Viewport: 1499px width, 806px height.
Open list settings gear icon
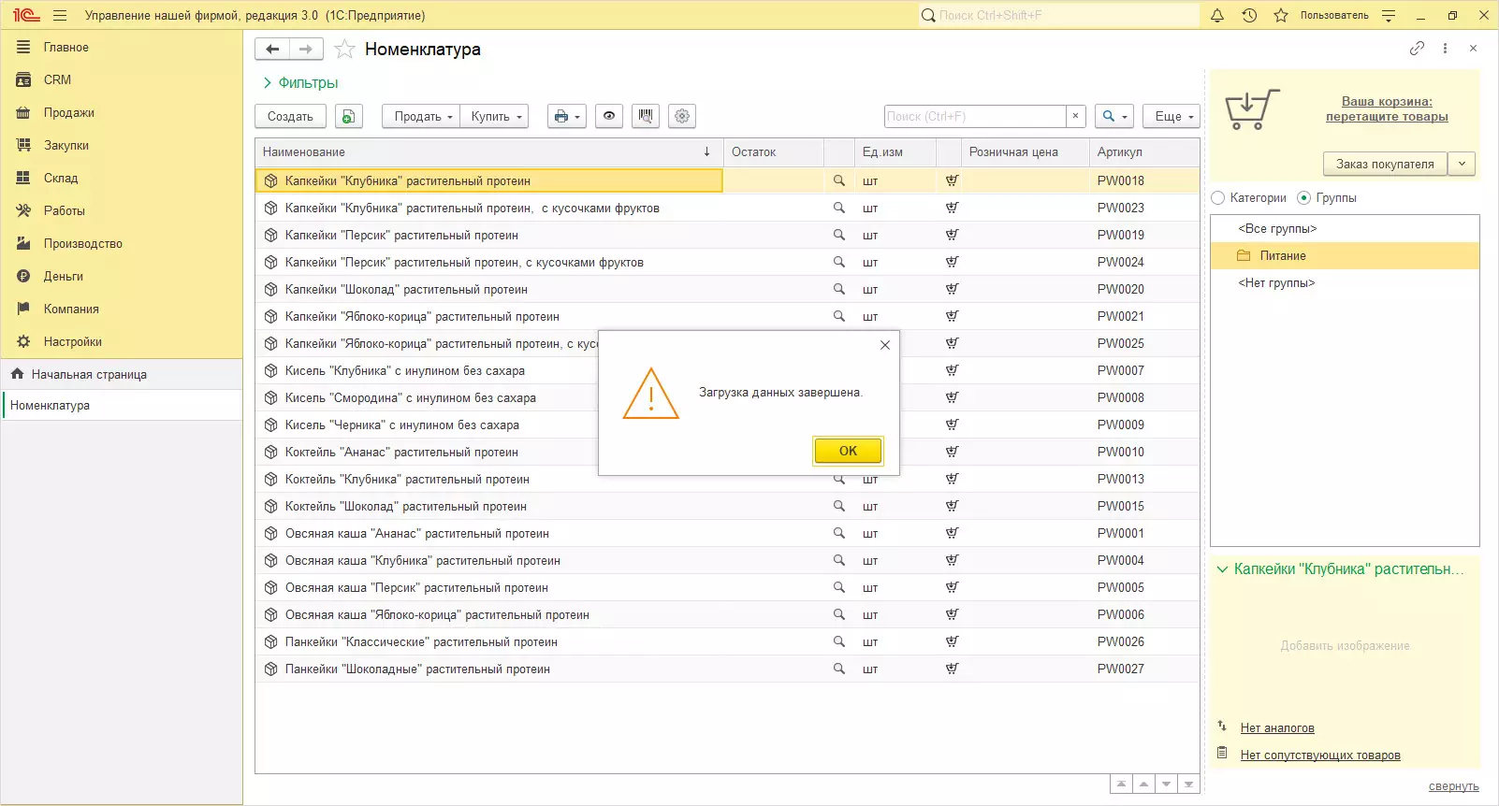pos(682,116)
